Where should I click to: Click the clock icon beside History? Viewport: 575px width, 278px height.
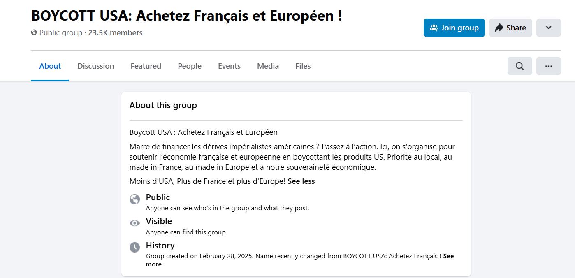(134, 247)
